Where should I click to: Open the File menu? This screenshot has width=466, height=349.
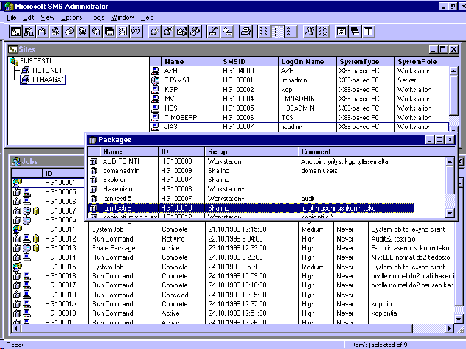(12, 18)
